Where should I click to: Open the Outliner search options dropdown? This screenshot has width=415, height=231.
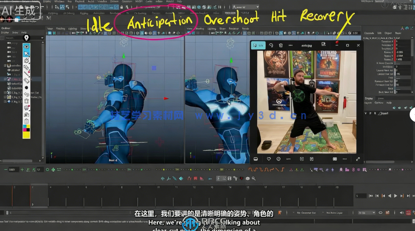[x=42, y=38]
